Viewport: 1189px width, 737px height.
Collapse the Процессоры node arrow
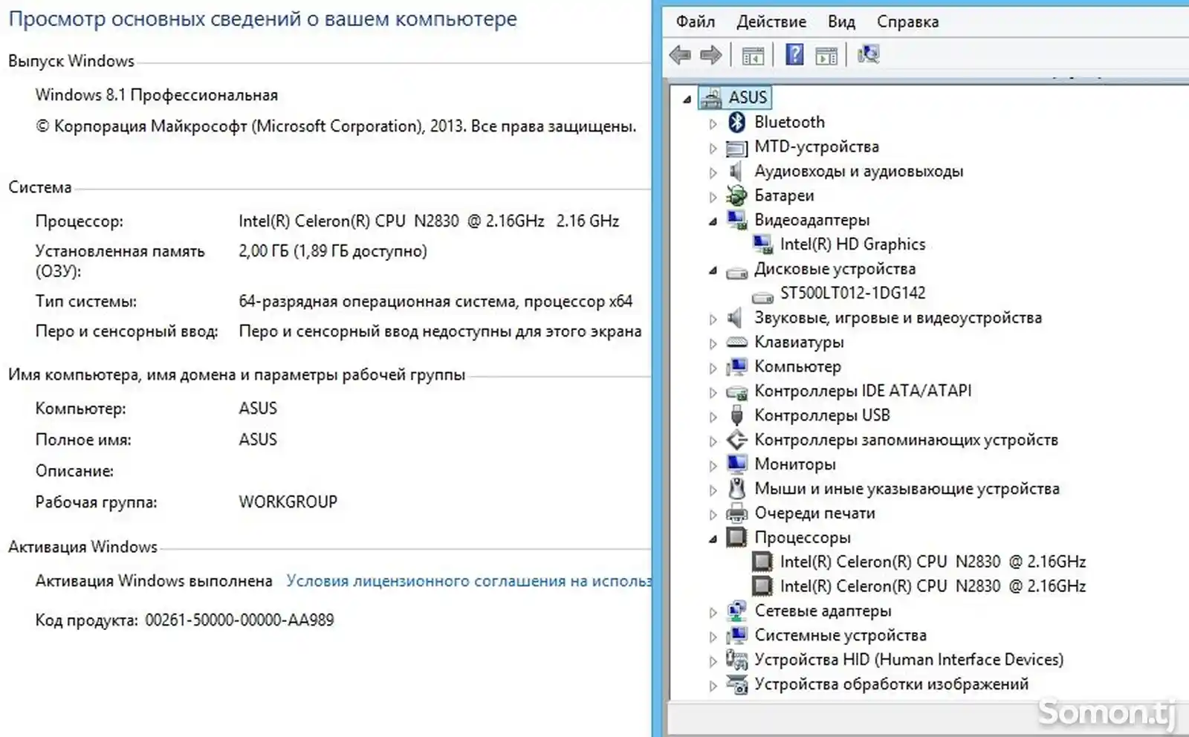(x=713, y=539)
